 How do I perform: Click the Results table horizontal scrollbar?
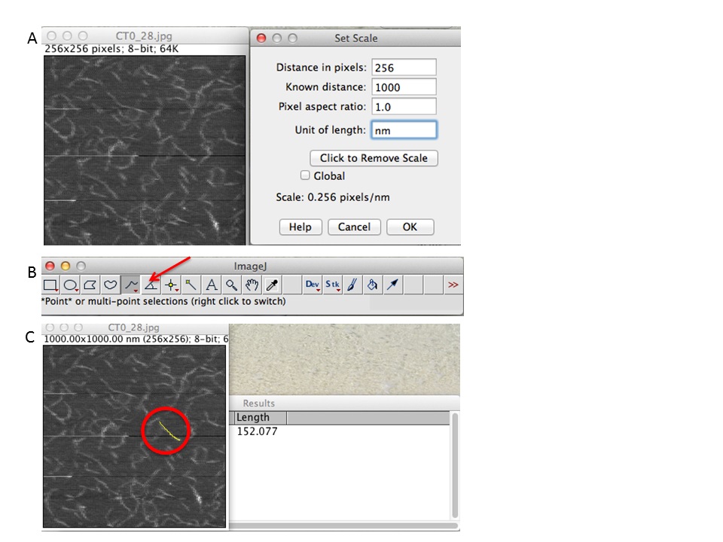coord(343,526)
